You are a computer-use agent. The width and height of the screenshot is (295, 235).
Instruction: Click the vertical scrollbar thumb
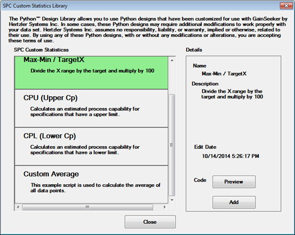pos(172,145)
